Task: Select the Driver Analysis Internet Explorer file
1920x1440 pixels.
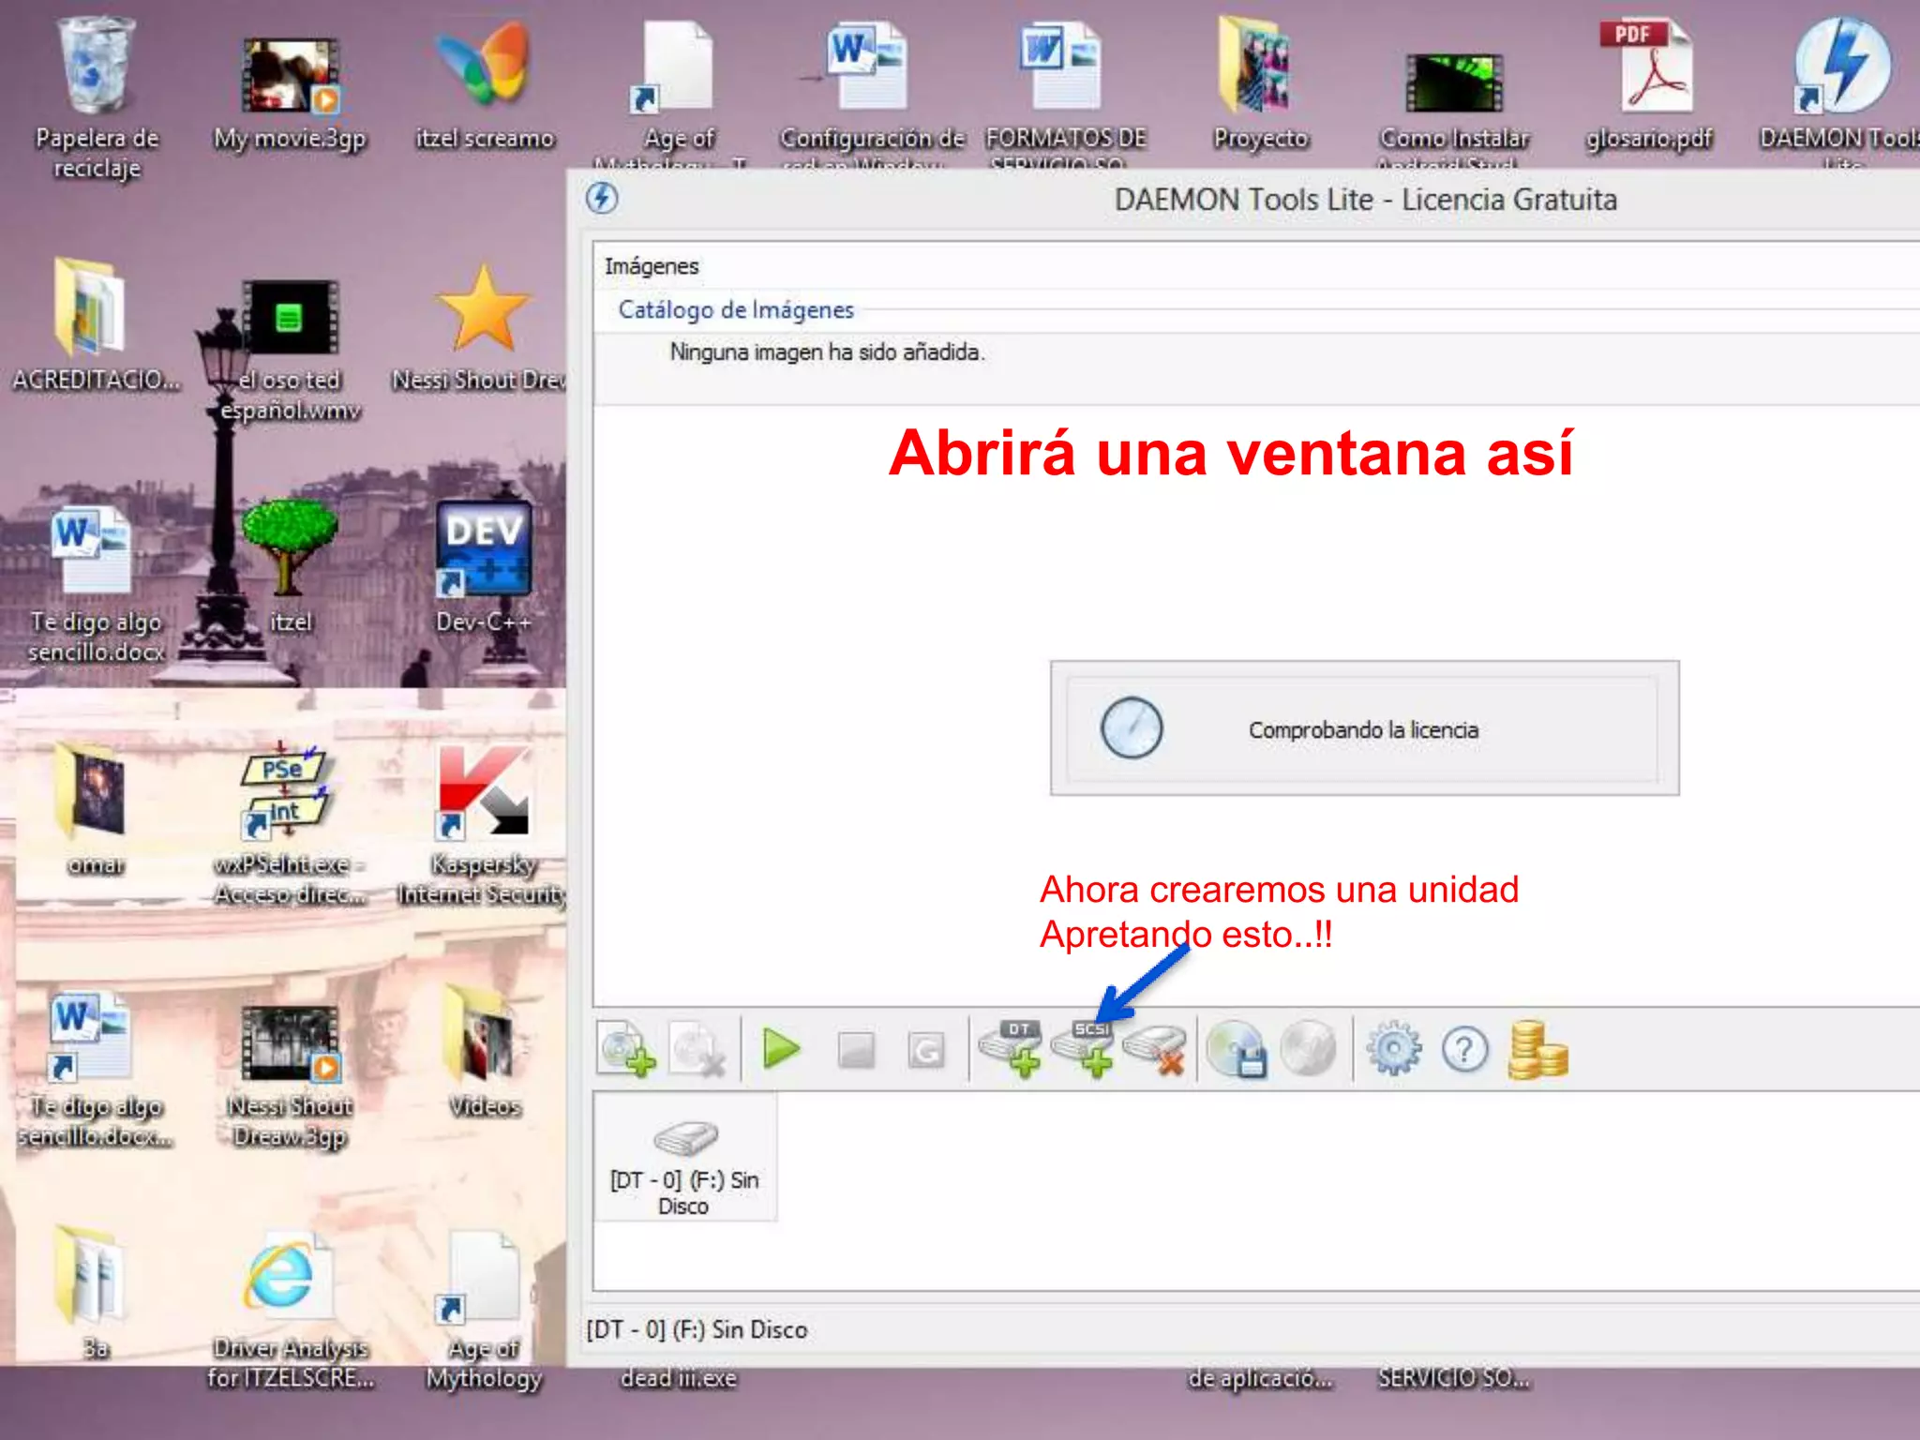Action: click(290, 1311)
